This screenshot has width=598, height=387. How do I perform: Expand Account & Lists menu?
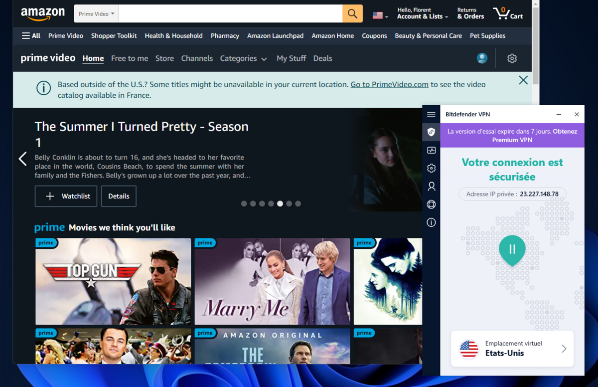click(x=423, y=13)
